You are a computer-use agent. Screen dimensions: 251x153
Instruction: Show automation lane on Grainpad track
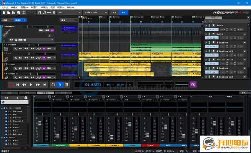coord(39,49)
